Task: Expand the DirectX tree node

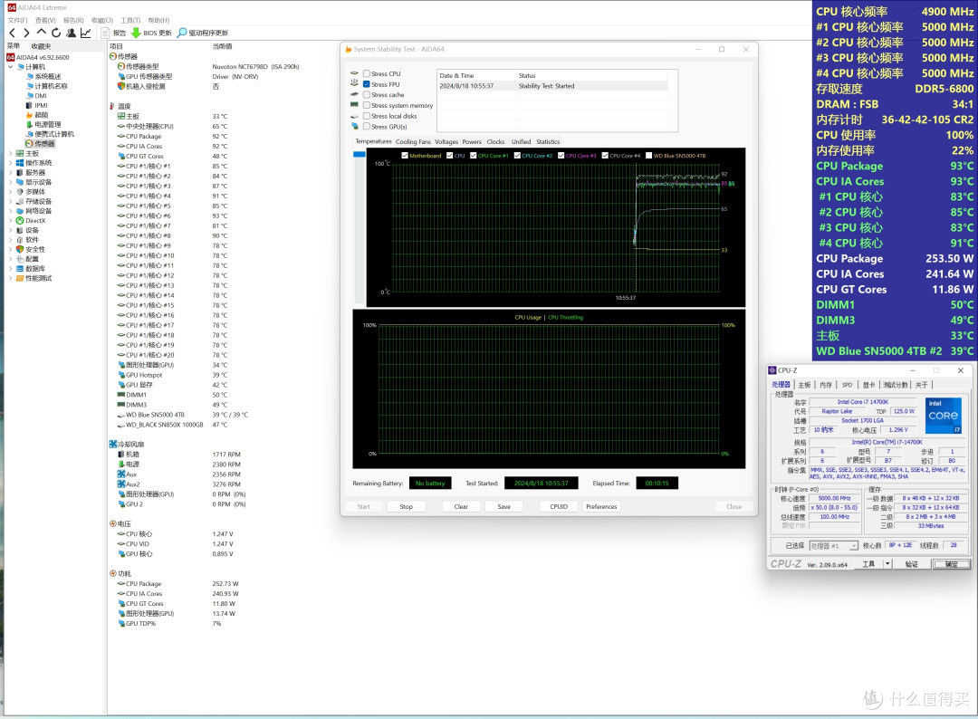Action: (10, 221)
